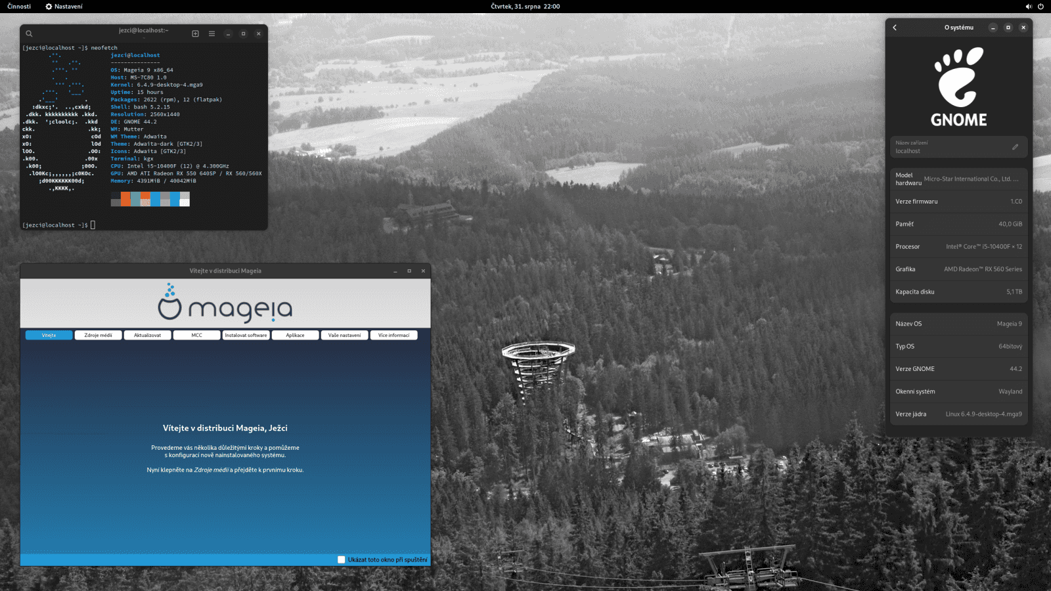Open the Vaše nastavení tab
The image size is (1051, 591).
point(345,335)
